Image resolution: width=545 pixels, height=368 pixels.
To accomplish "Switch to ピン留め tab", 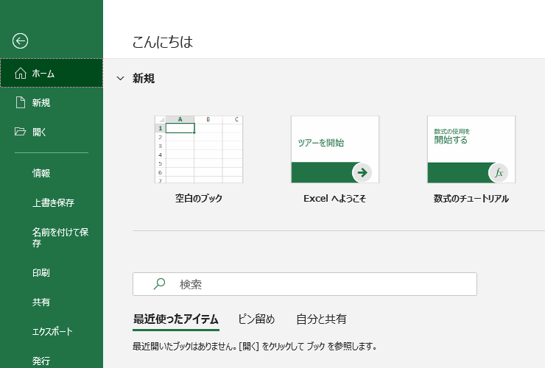I will [x=256, y=319].
